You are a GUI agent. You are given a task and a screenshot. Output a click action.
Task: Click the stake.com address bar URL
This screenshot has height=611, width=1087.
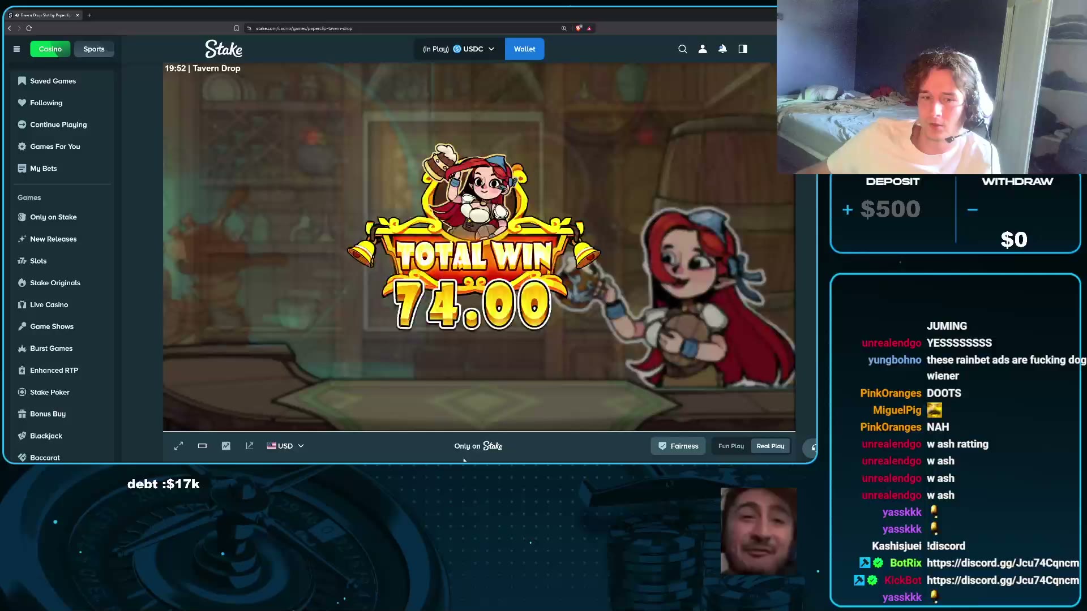point(304,28)
